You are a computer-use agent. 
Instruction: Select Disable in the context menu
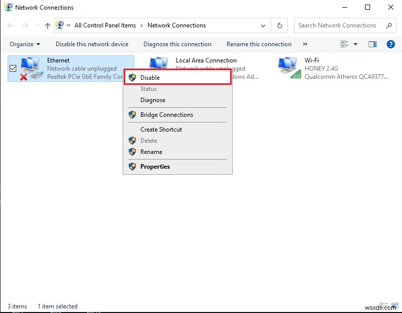(177, 78)
